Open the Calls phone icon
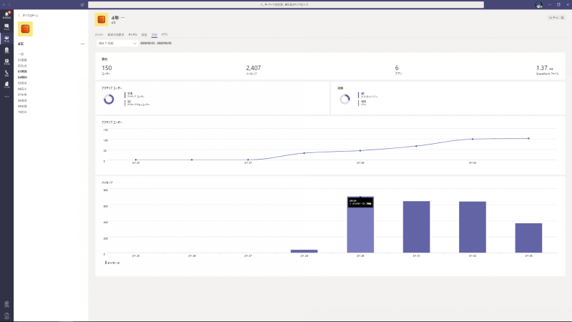 (6, 73)
